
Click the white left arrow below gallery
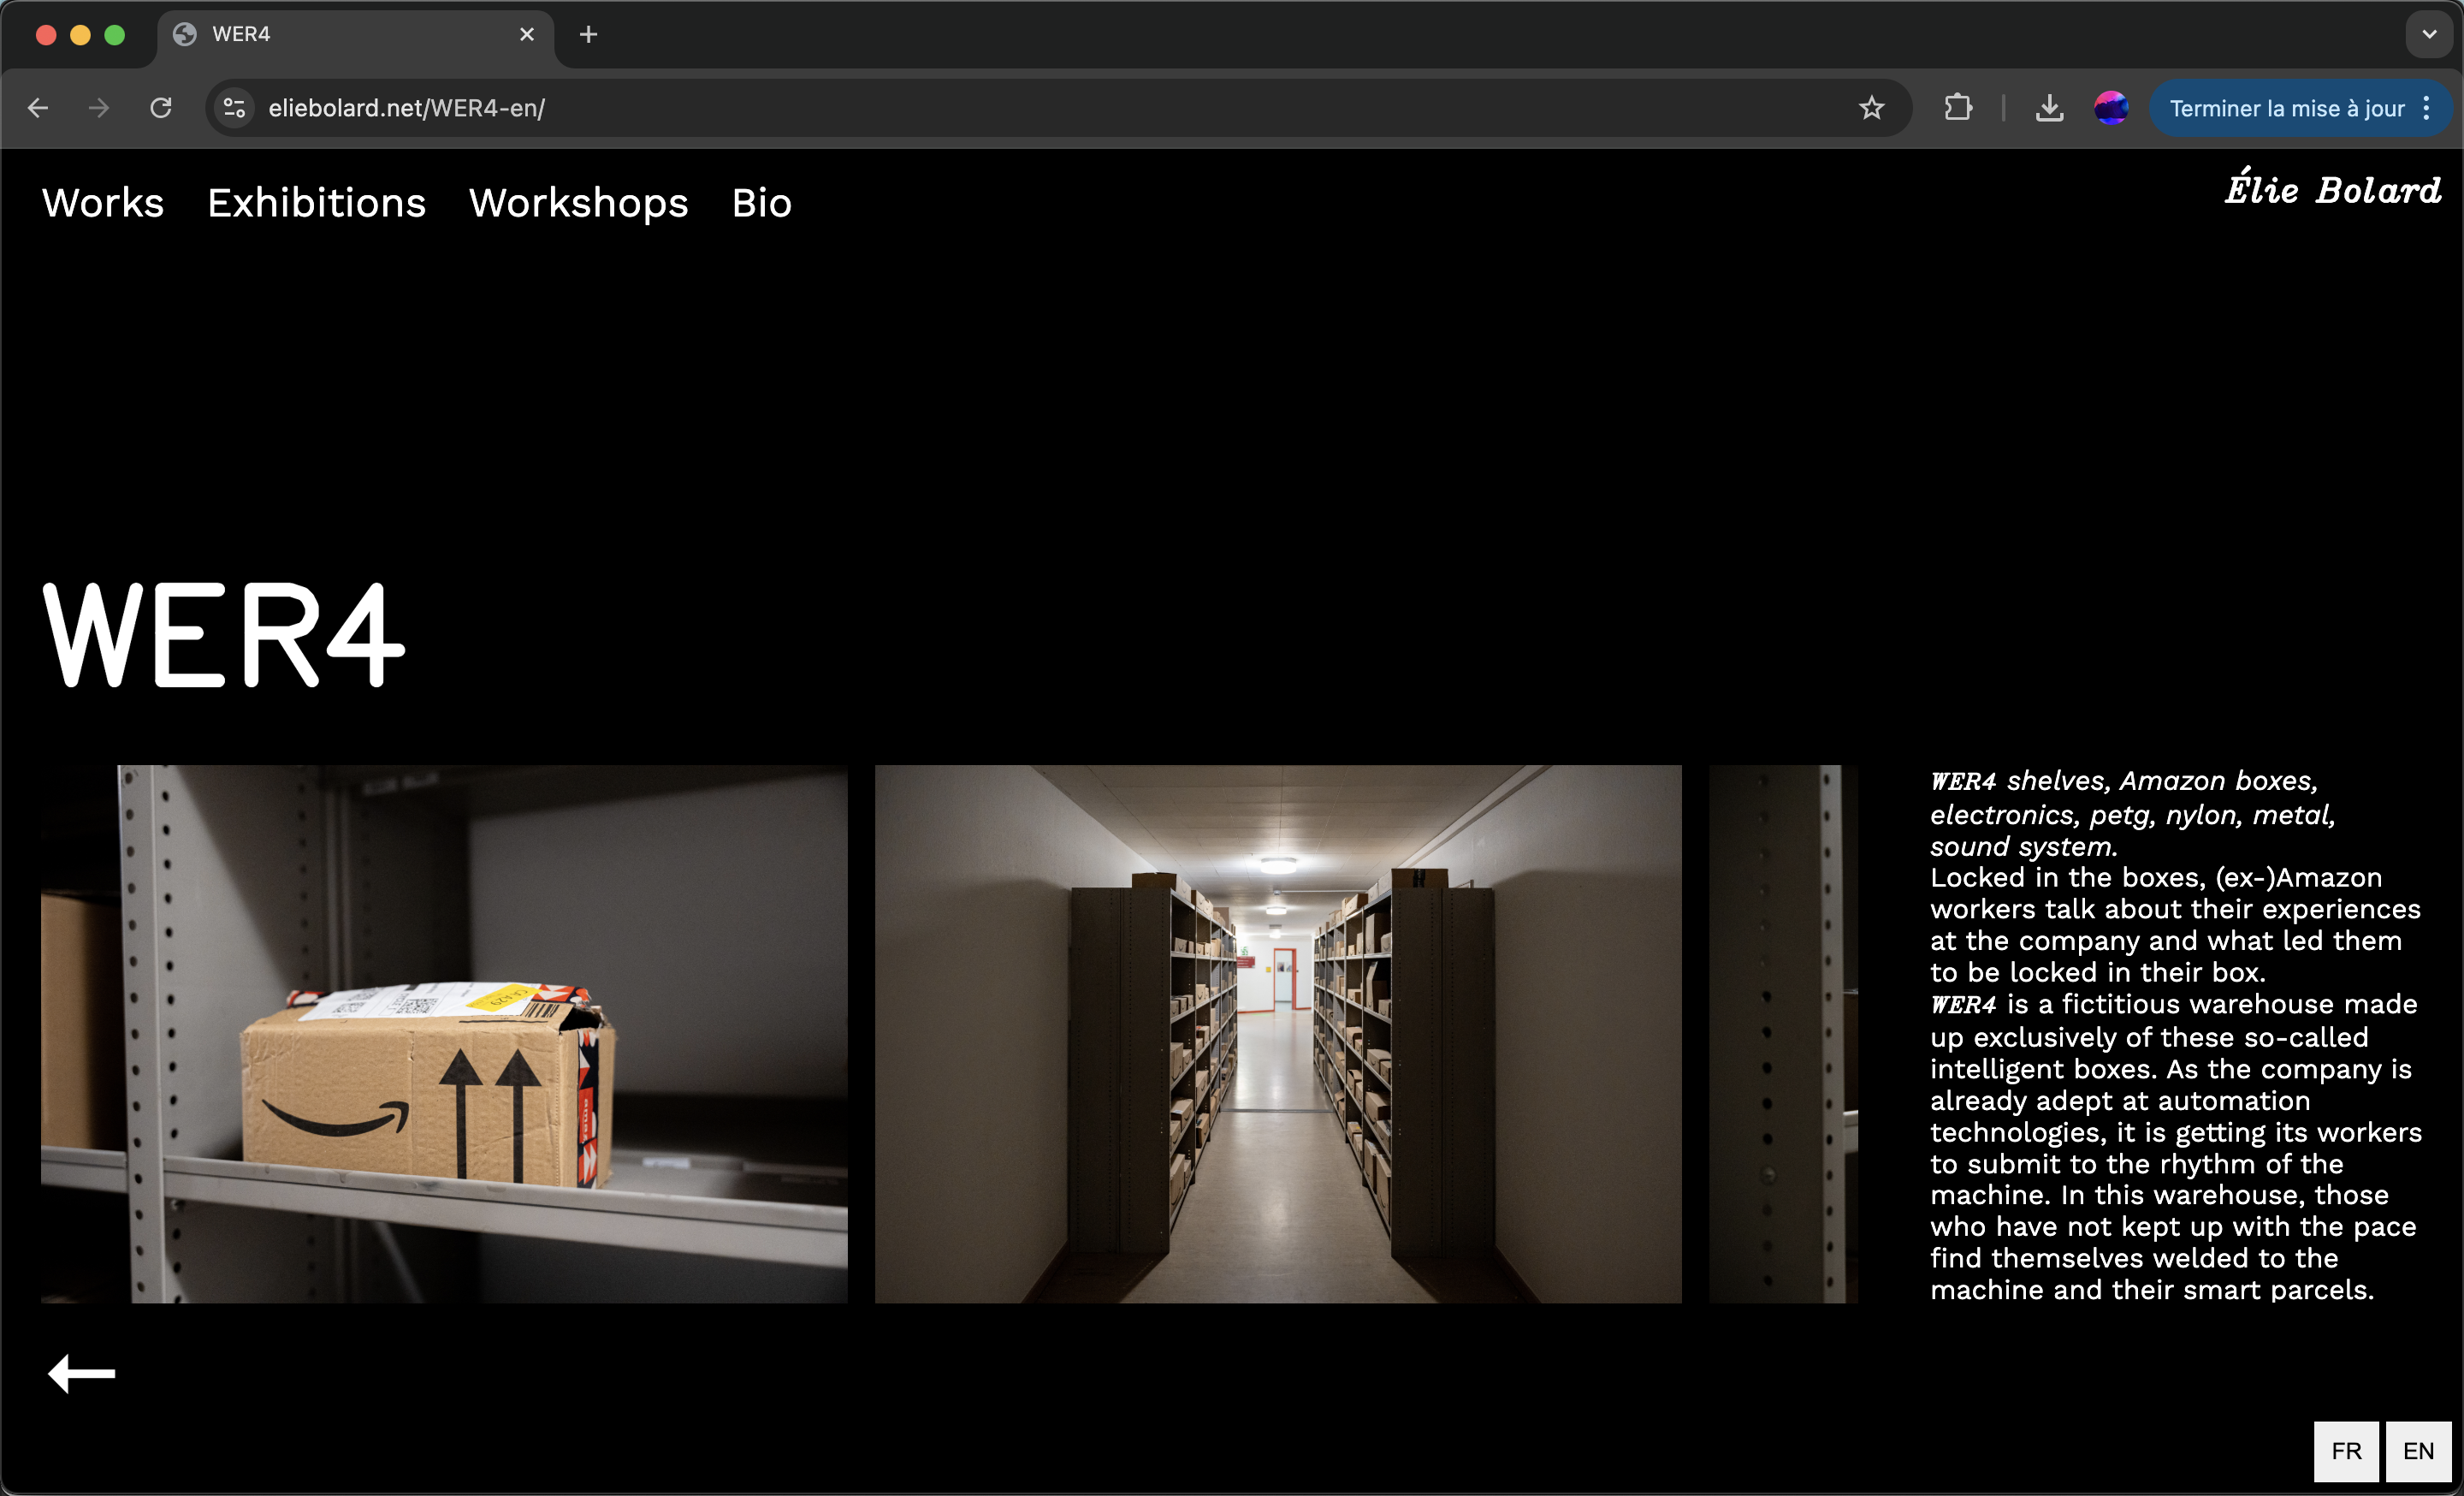click(82, 1373)
